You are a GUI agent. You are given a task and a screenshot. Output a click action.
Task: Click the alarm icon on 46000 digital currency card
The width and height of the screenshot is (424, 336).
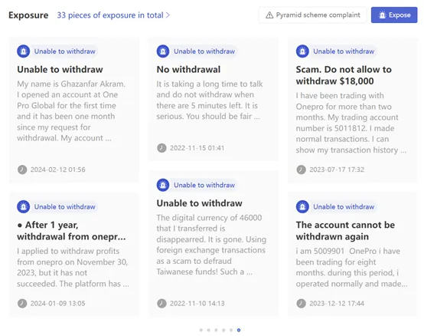163,185
